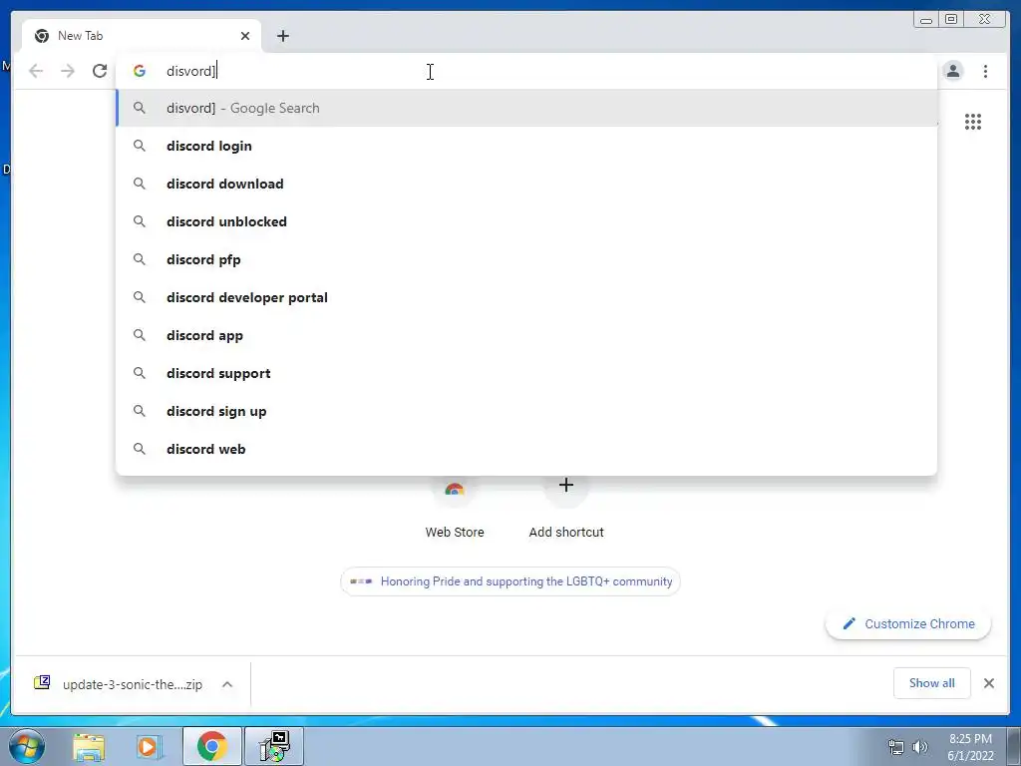Click the network tray icon
Image resolution: width=1021 pixels, height=766 pixels.
pos(896,747)
